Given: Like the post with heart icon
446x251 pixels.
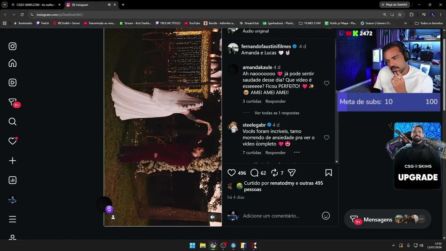Looking at the screenshot, I should (232, 173).
